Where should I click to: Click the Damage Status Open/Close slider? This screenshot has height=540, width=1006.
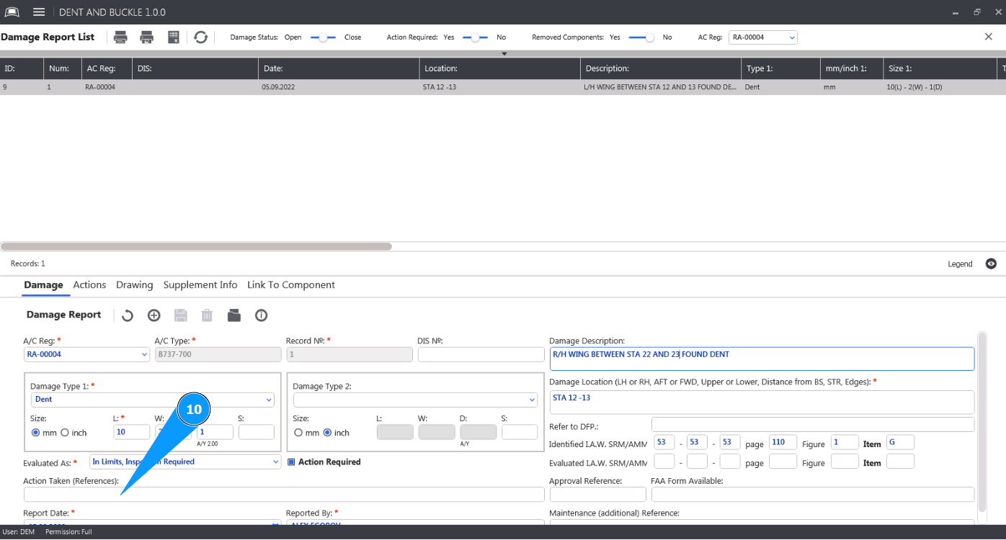point(323,37)
